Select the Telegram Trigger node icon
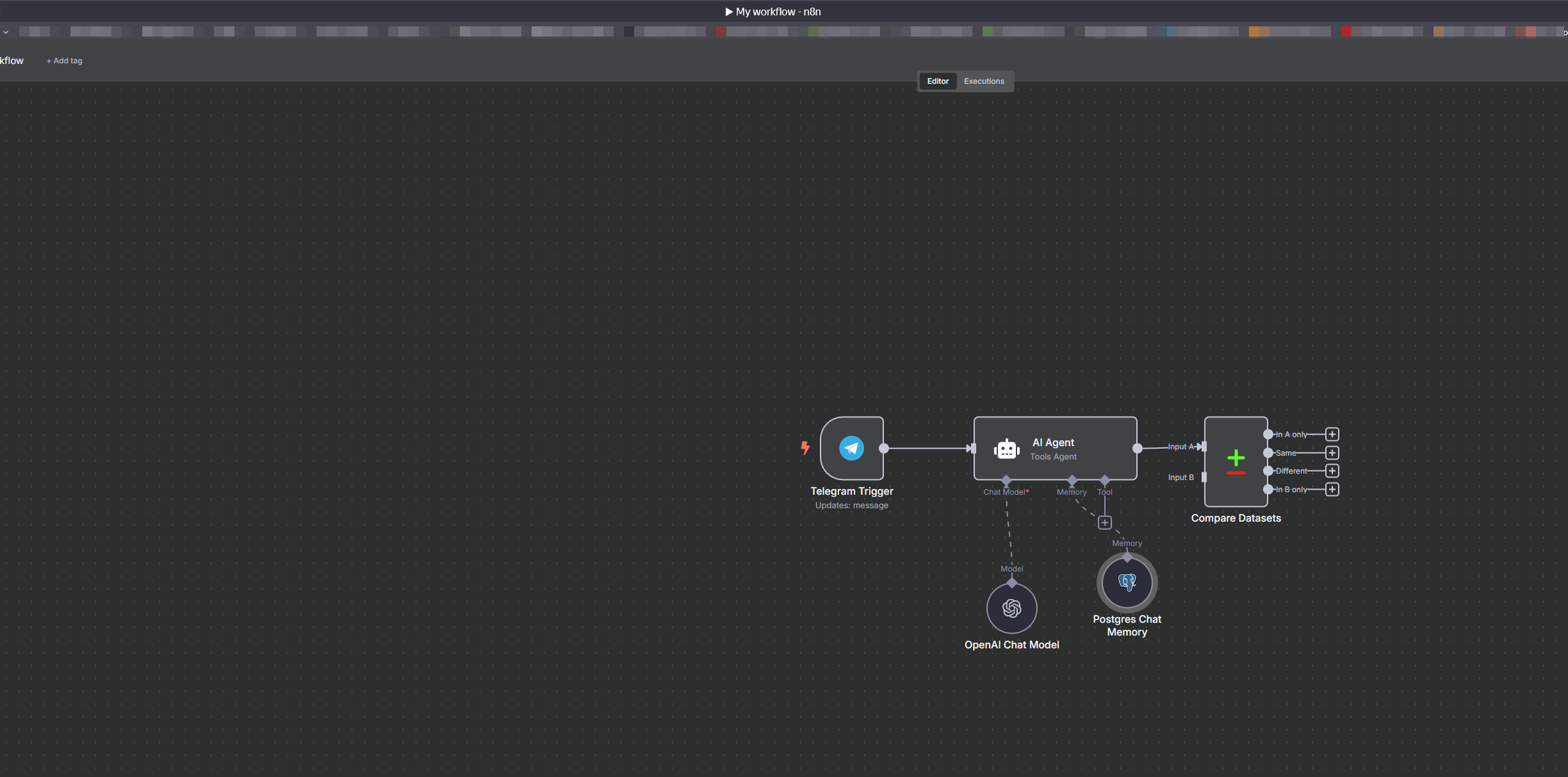Screen dimensions: 1568x777 (851, 448)
